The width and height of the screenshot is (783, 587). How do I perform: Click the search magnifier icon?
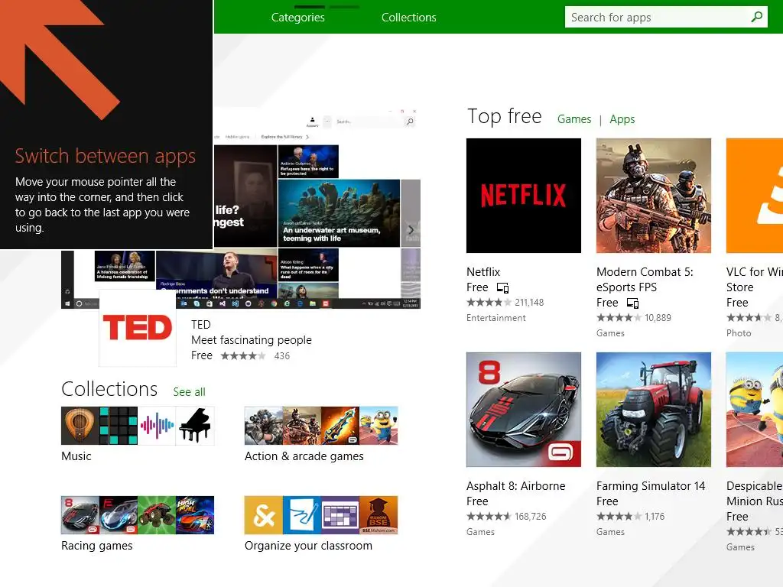pos(756,17)
